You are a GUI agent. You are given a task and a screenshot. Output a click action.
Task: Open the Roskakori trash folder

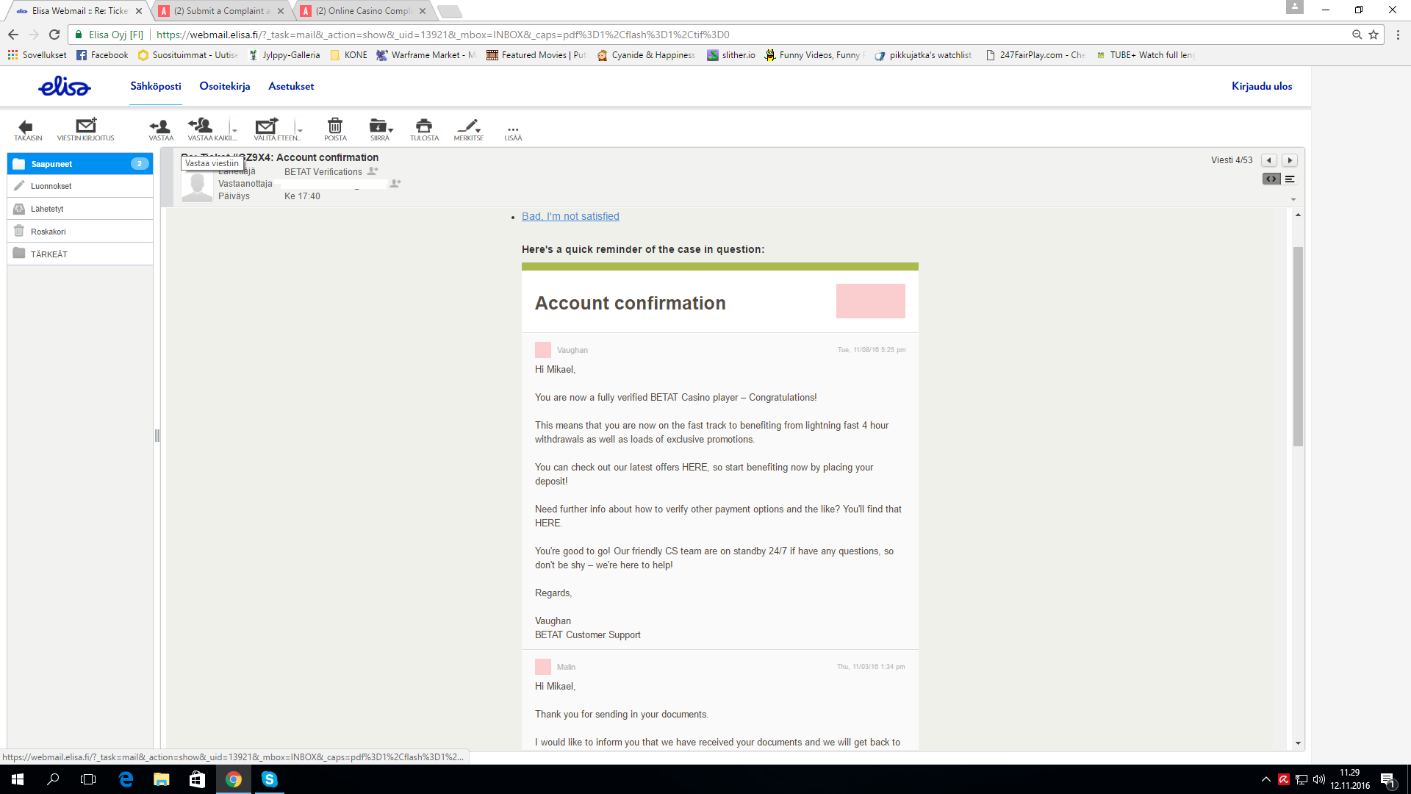80,232
